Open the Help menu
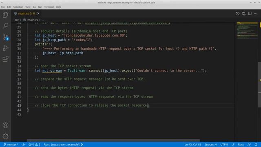 (x=58, y=7)
